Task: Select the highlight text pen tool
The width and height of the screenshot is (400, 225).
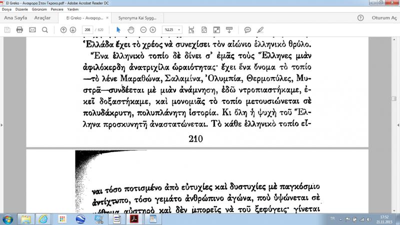Action: (260, 30)
